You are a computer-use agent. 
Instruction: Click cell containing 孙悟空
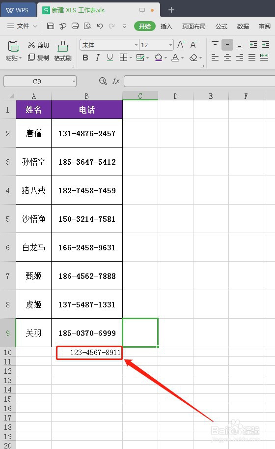tap(34, 162)
